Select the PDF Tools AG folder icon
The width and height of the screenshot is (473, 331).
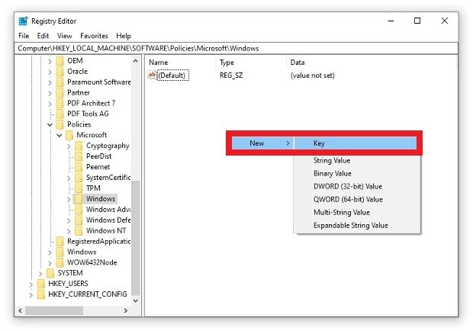pos(60,114)
